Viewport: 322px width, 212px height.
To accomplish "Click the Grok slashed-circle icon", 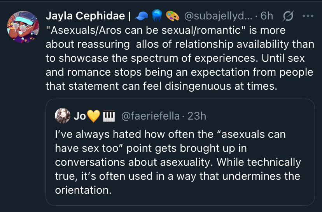I will (x=289, y=16).
